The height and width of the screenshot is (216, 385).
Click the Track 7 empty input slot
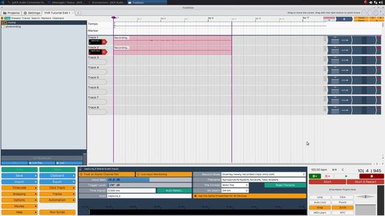click(97, 102)
